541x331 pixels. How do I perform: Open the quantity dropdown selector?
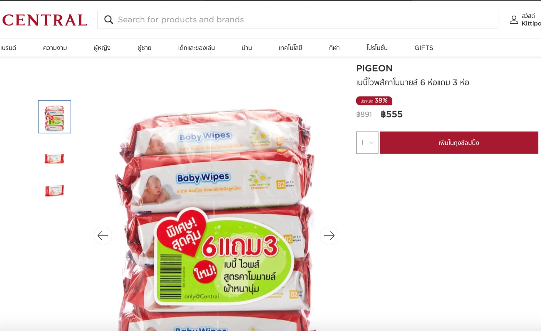tap(367, 143)
